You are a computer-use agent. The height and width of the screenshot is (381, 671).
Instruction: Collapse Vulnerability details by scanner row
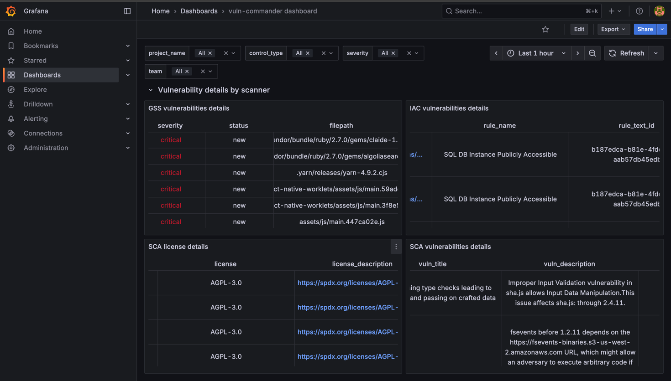(151, 90)
